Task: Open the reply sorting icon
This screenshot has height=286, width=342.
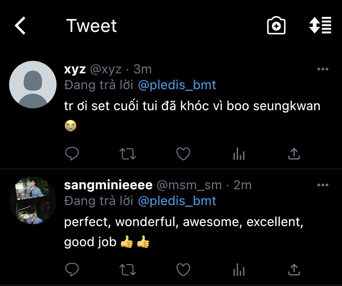Action: pos(320,26)
